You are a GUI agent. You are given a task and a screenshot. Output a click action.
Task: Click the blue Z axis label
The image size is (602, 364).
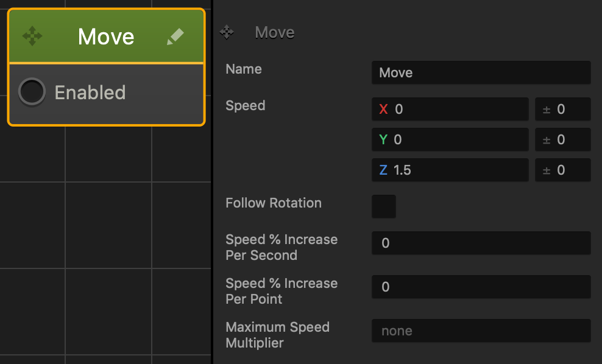[383, 170]
